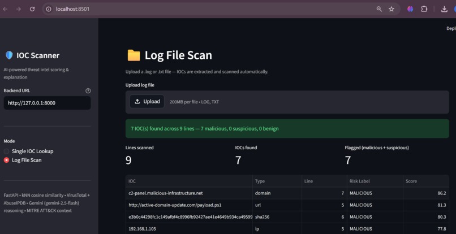Click the score 77.8 cell

click(426, 229)
